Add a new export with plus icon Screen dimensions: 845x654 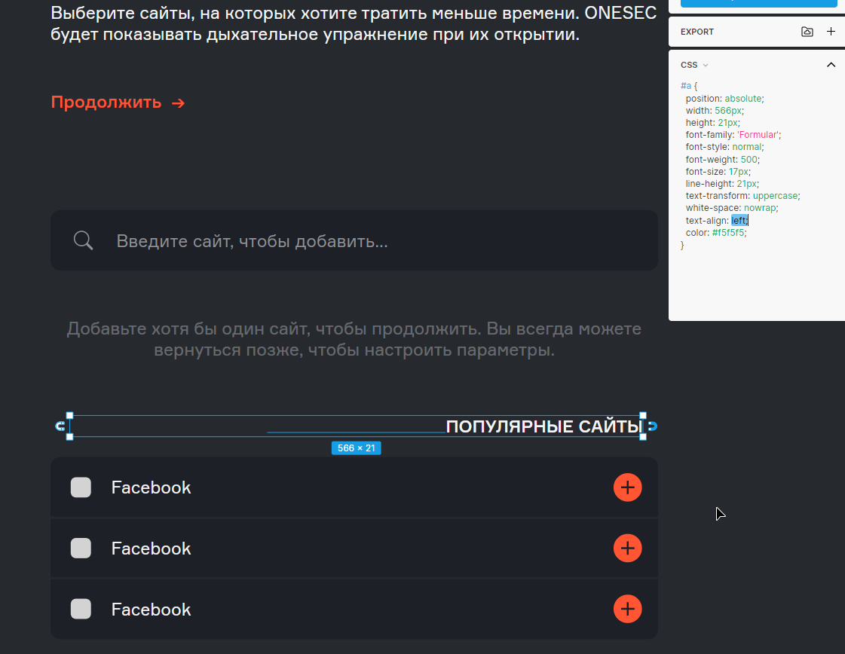[831, 32]
